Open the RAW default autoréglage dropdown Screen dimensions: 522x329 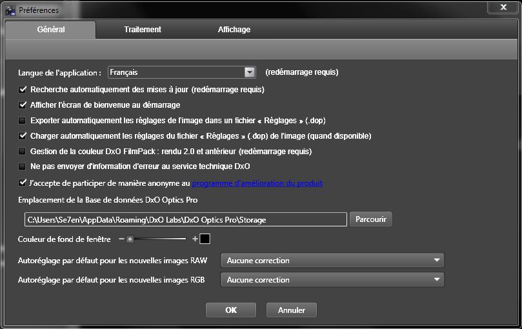click(332, 261)
